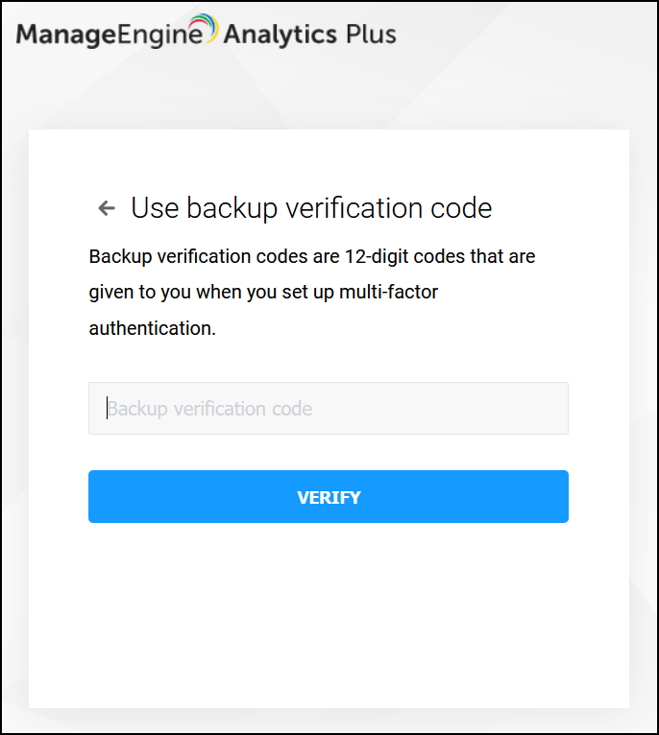Click the gray placeholder text in field
This screenshot has height=735, width=659.
[209, 409]
